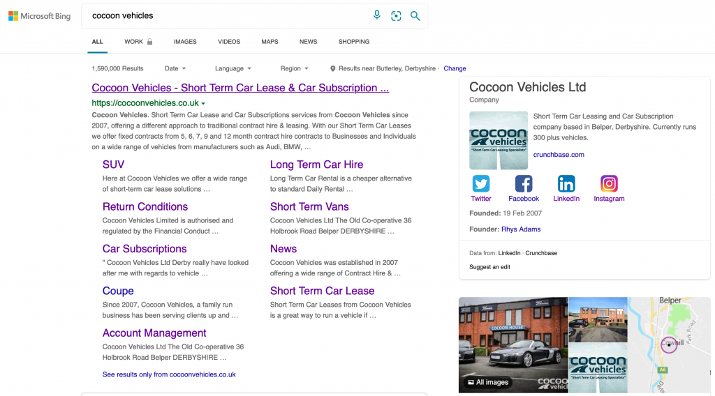
Task: Click LinkedIn data source link
Action: tap(509, 253)
